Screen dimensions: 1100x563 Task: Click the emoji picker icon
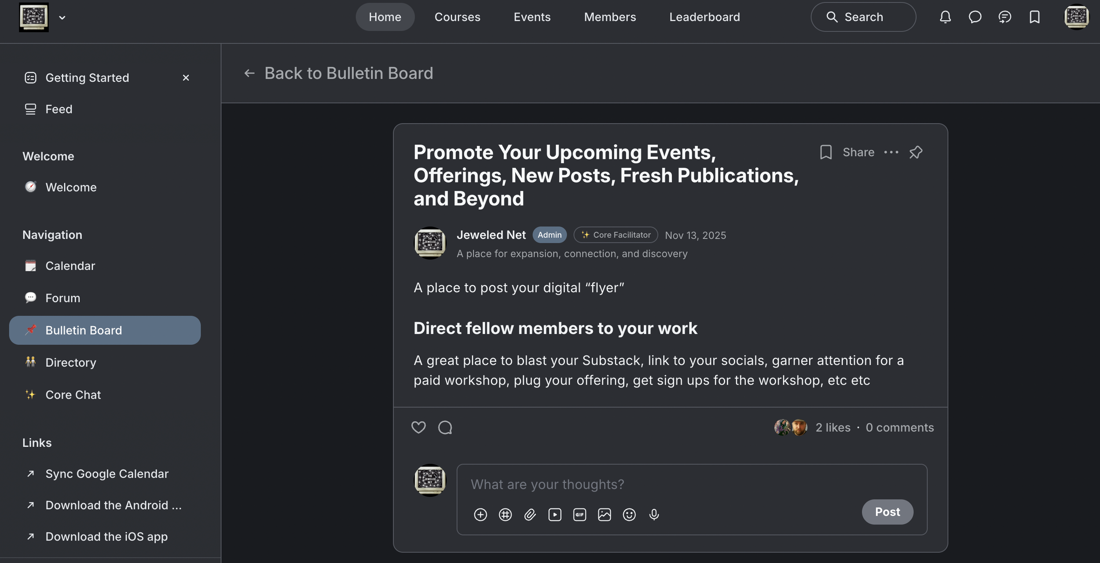coord(629,515)
